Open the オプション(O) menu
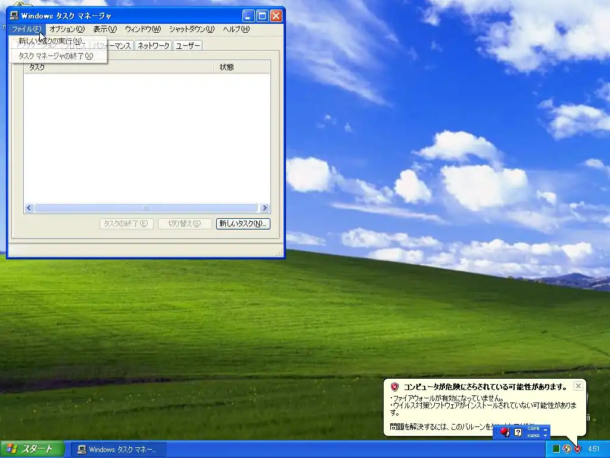The image size is (610, 458). click(67, 29)
